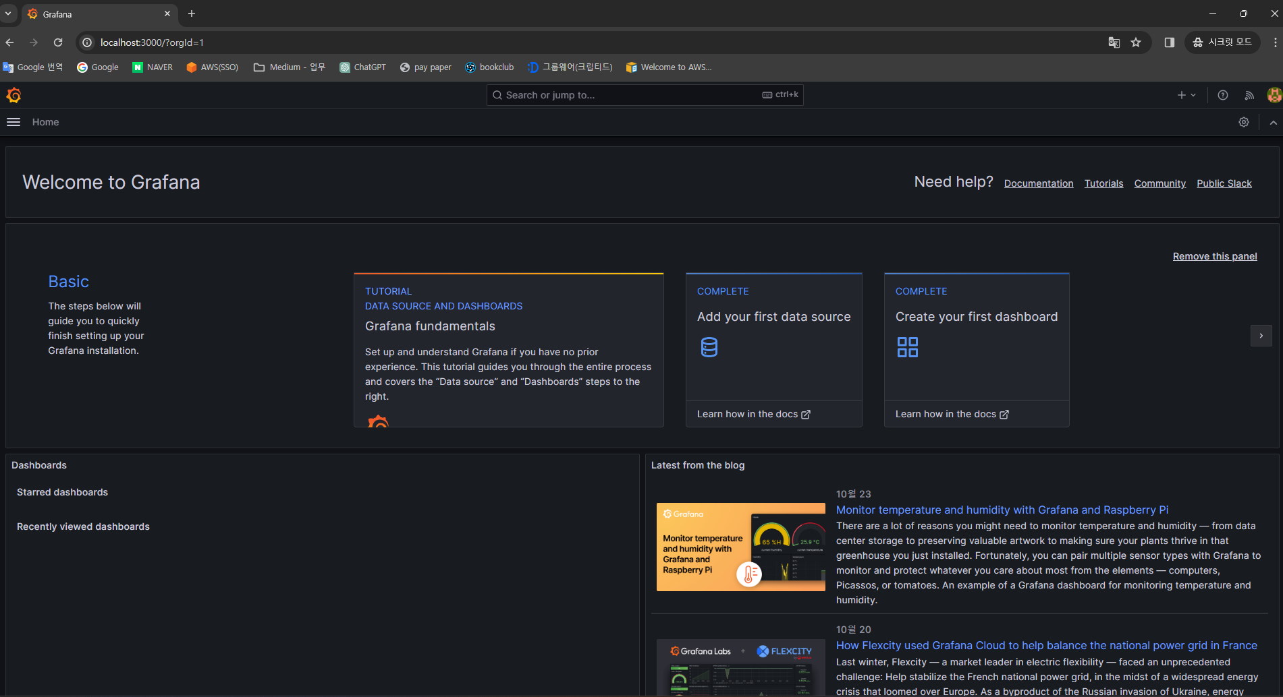This screenshot has width=1283, height=697.
Task: Toggle the browser side panel icon
Action: point(1169,42)
